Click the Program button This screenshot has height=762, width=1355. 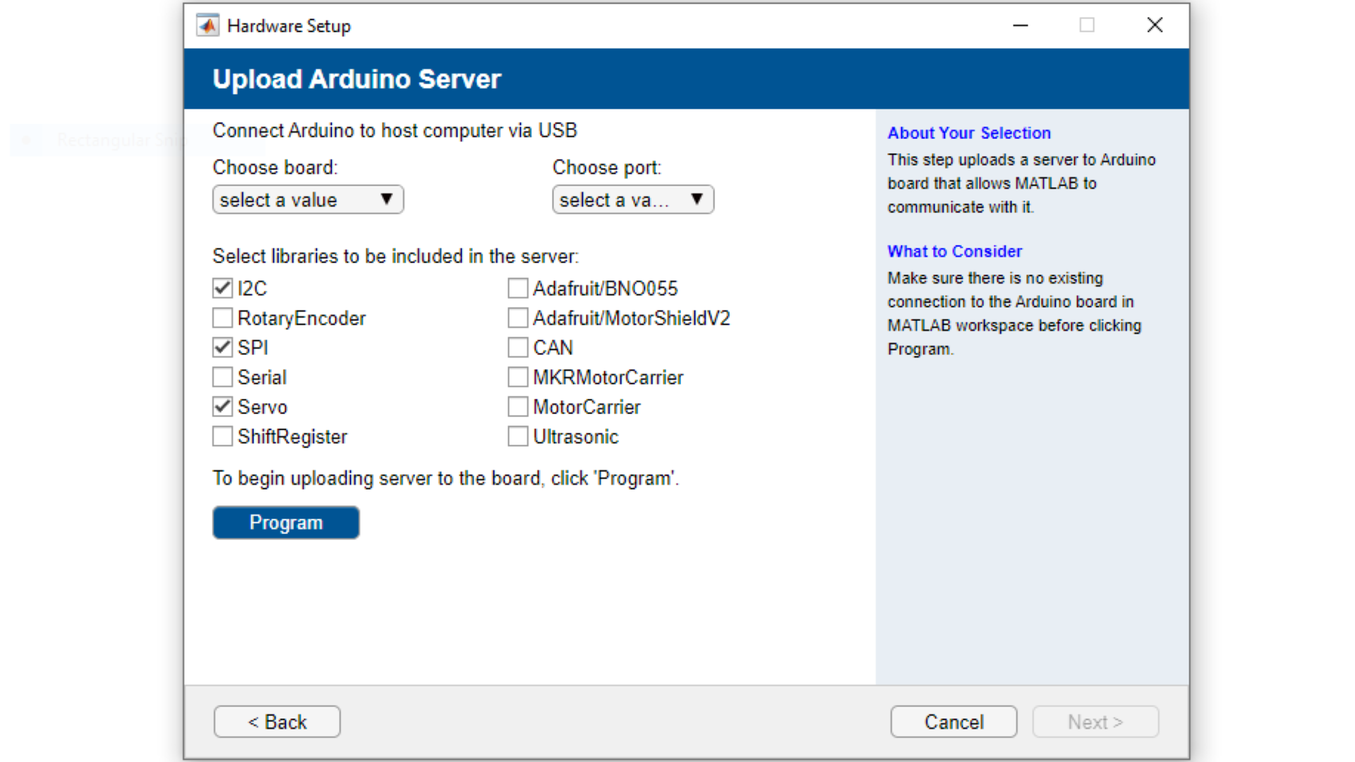pyautogui.click(x=286, y=522)
